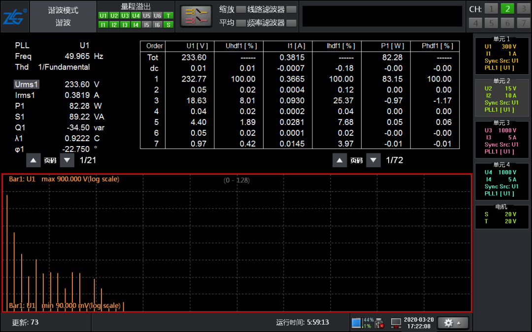Select the U4 overflow indicator
Image resolution: width=532 pixels, height=332 pixels.
coord(136,16)
